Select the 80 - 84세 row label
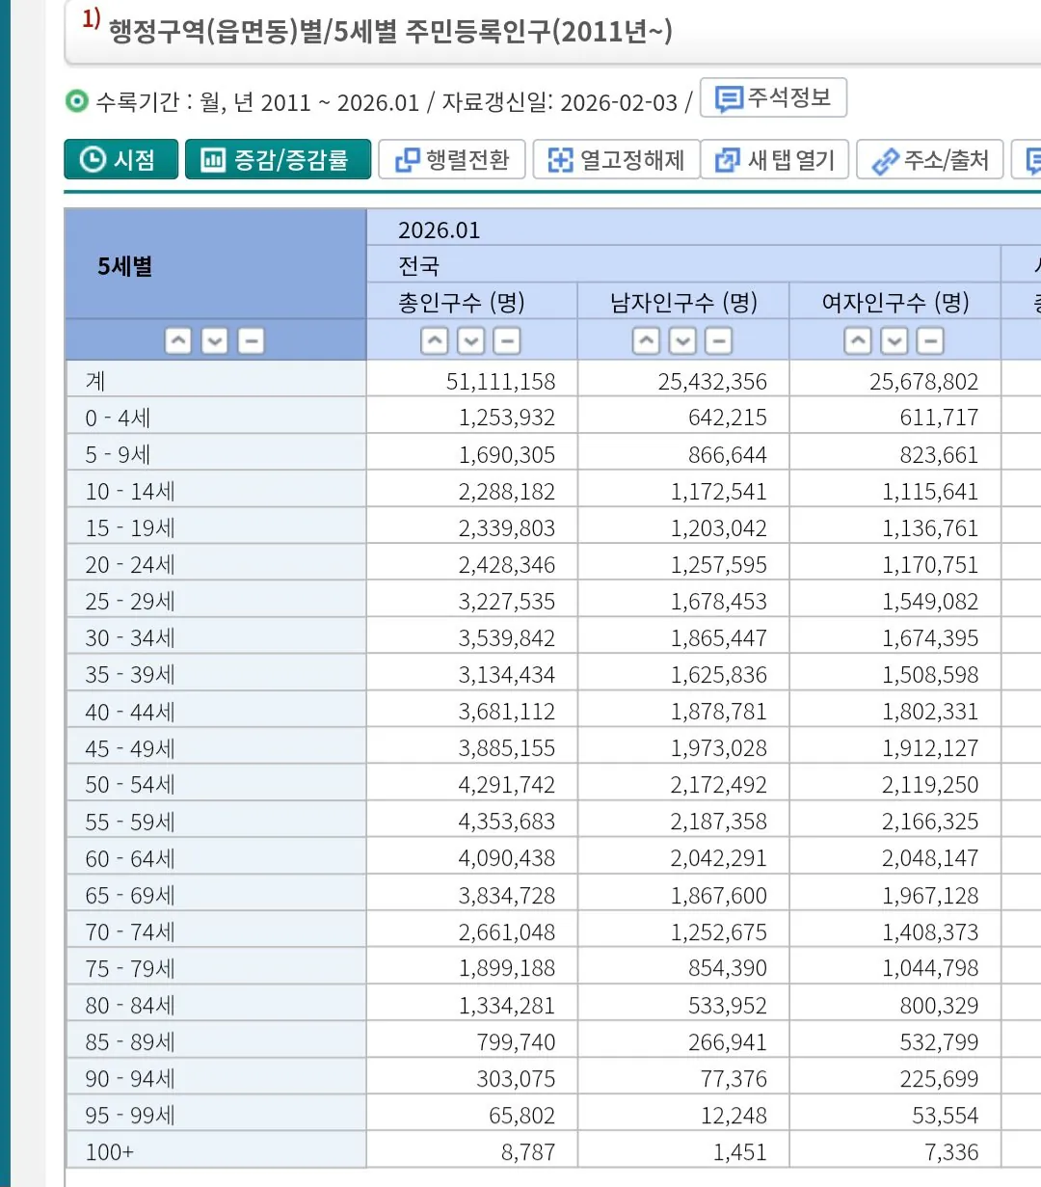This screenshot has height=1187, width=1041. (216, 1004)
